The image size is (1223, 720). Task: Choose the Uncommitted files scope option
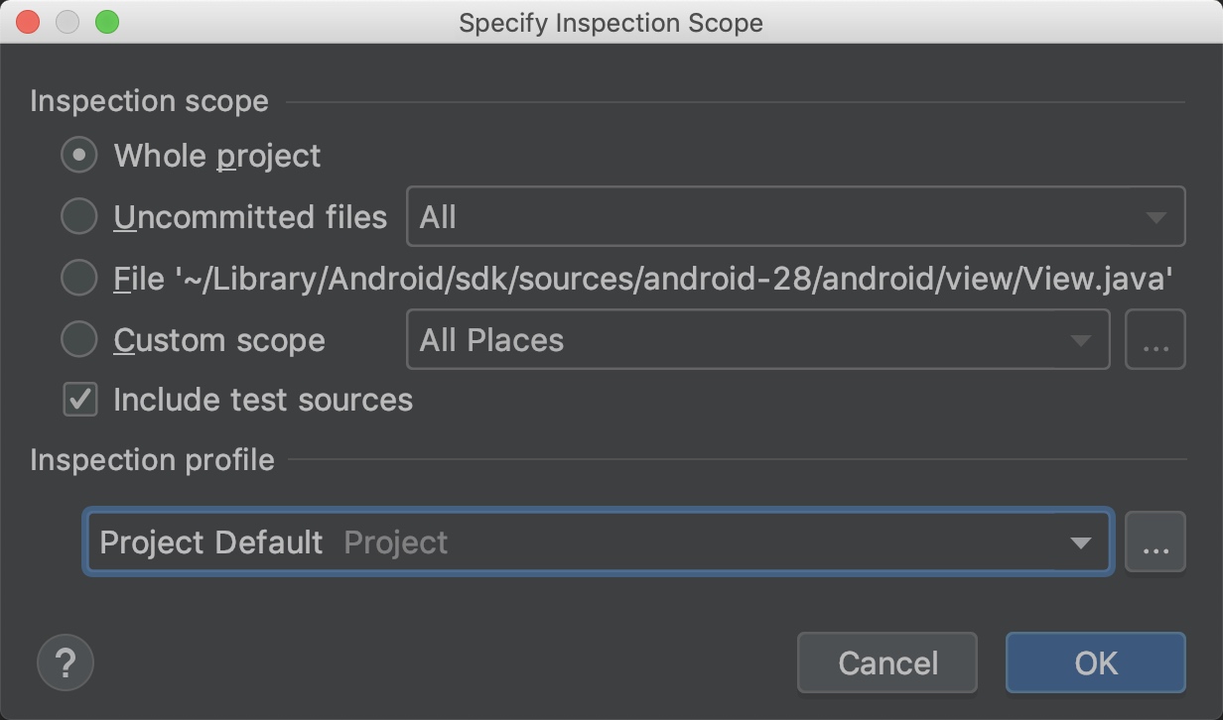pos(78,216)
